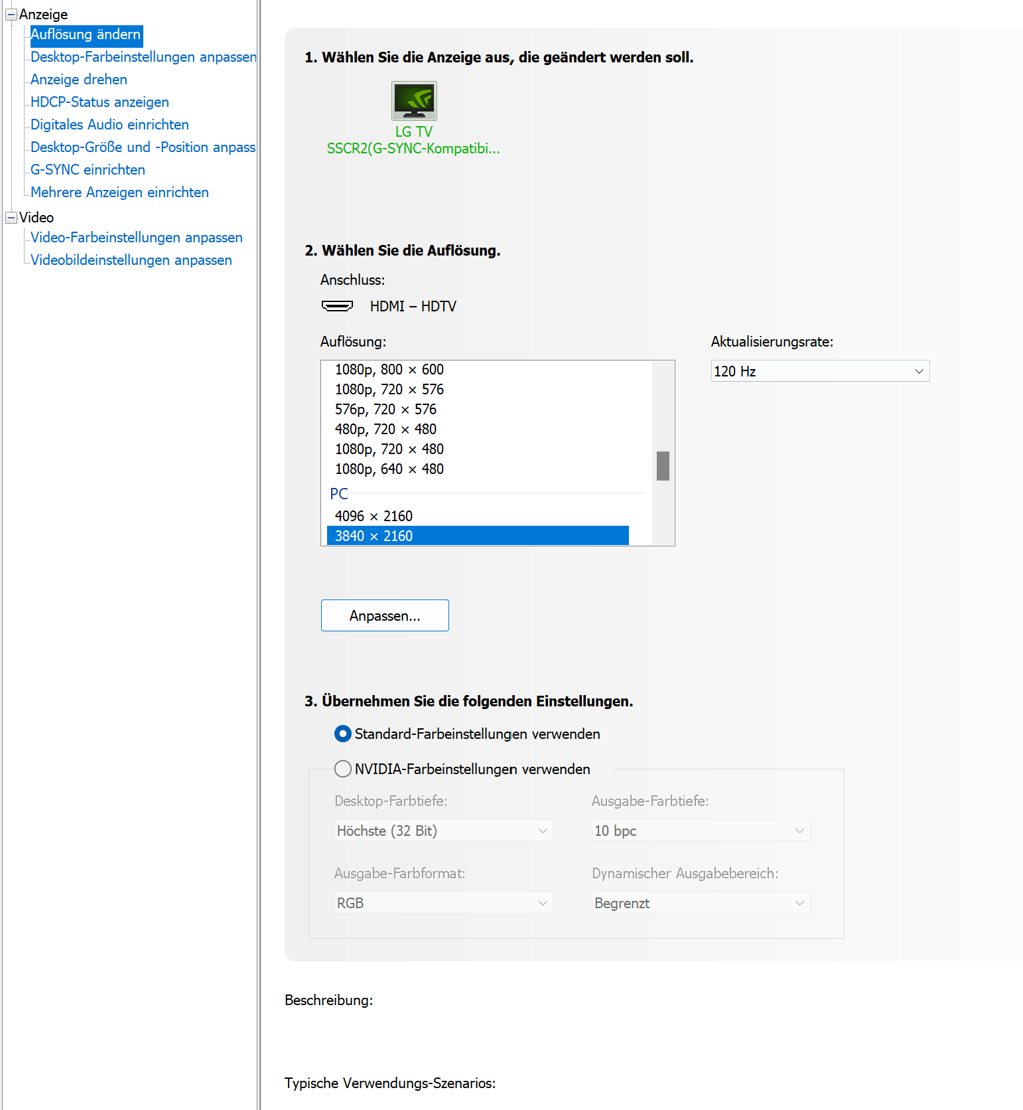Select the LG TV display icon
Image resolution: width=1023 pixels, height=1110 pixels.
point(414,100)
